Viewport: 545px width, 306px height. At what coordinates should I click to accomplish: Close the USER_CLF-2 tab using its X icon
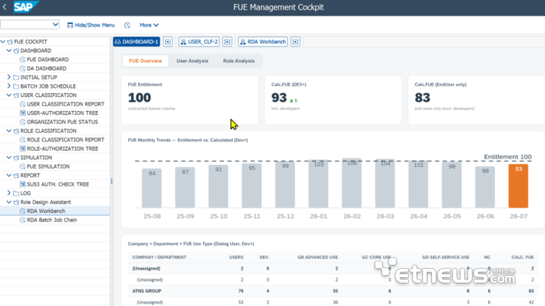pos(227,42)
